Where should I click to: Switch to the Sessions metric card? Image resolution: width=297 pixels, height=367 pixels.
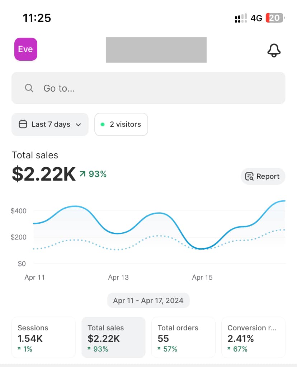click(43, 337)
